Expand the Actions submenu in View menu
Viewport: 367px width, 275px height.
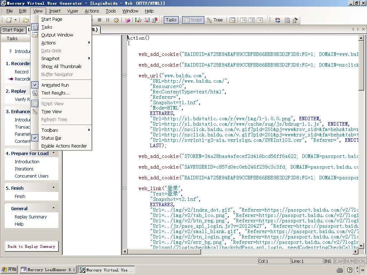[x=61, y=43]
